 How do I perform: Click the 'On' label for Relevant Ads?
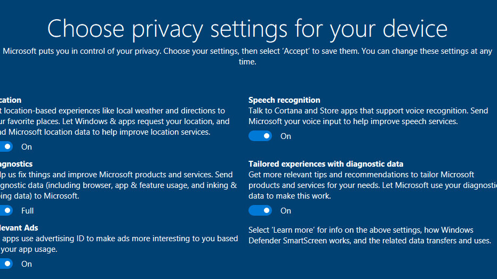coord(27,264)
